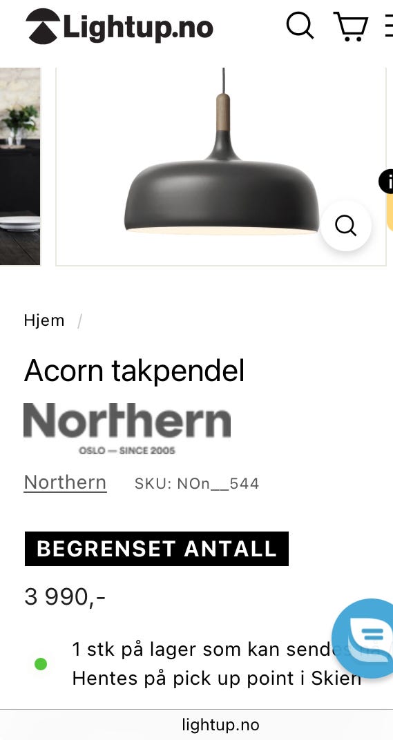Image resolution: width=393 pixels, height=740 pixels.
Task: Open the Acorn pendant lamp main image
Action: tap(221, 166)
